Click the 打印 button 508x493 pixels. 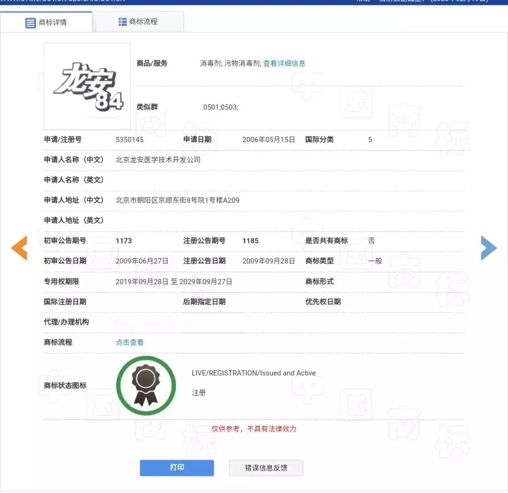(177, 468)
